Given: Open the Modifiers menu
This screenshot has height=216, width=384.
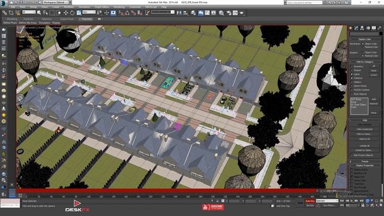Looking at the screenshot, I should [x=69, y=7].
